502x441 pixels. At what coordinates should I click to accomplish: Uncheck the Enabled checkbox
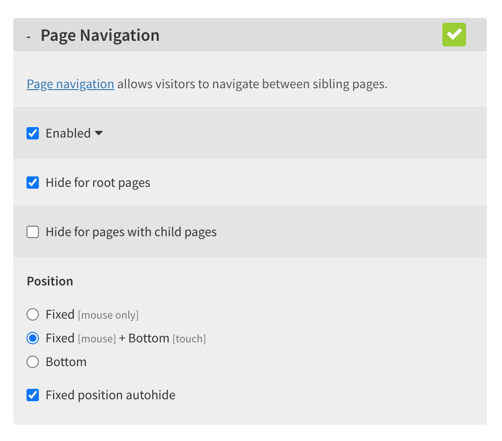pos(33,133)
